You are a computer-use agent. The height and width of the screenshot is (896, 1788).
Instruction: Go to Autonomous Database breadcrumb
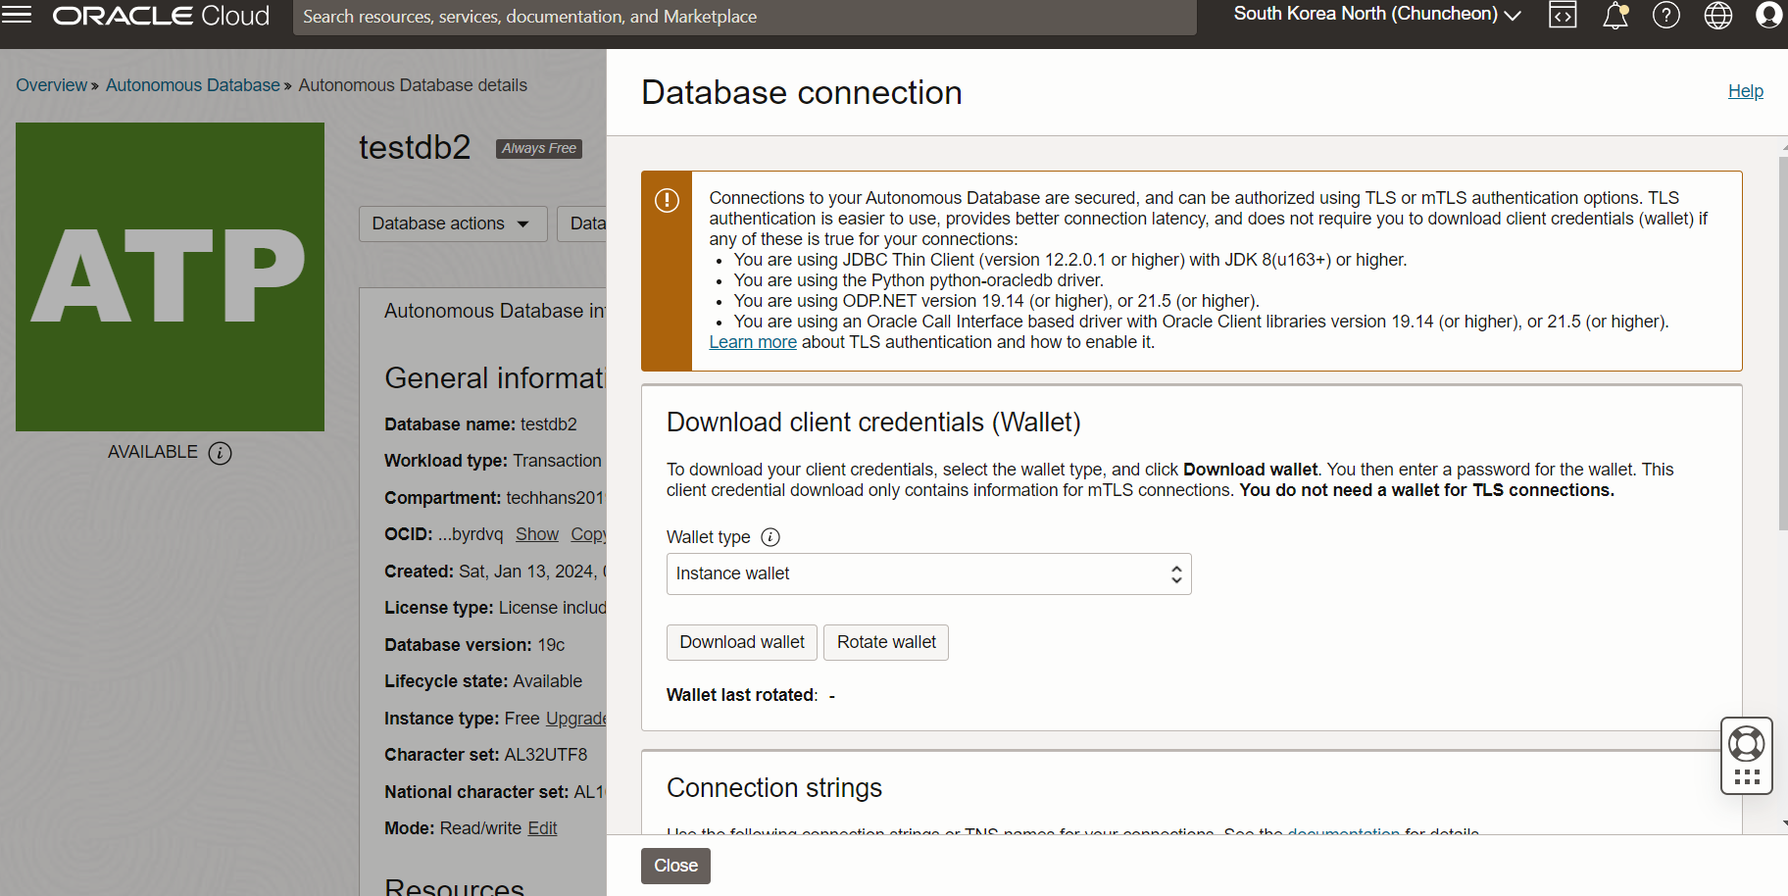[x=192, y=85]
